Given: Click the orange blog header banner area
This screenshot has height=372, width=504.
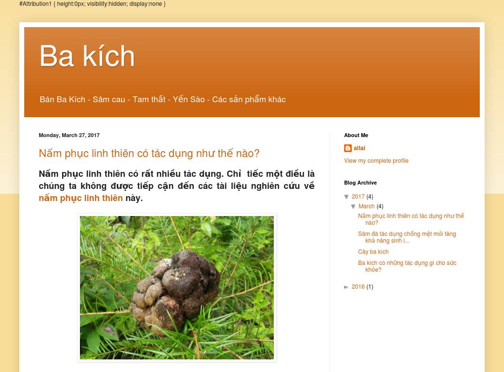Looking at the screenshot, I should pos(291,73).
